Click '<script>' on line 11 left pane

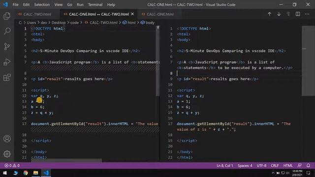(x=40, y=90)
